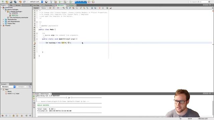
Task: Open the Car.java editor tab
Action: pyautogui.click(x=71, y=5)
